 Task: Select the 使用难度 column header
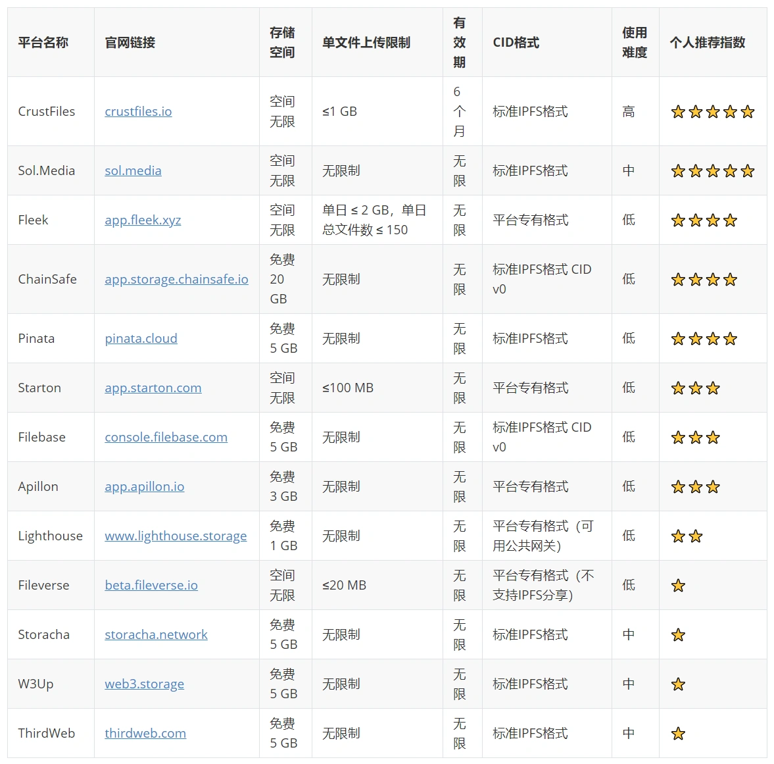[635, 43]
